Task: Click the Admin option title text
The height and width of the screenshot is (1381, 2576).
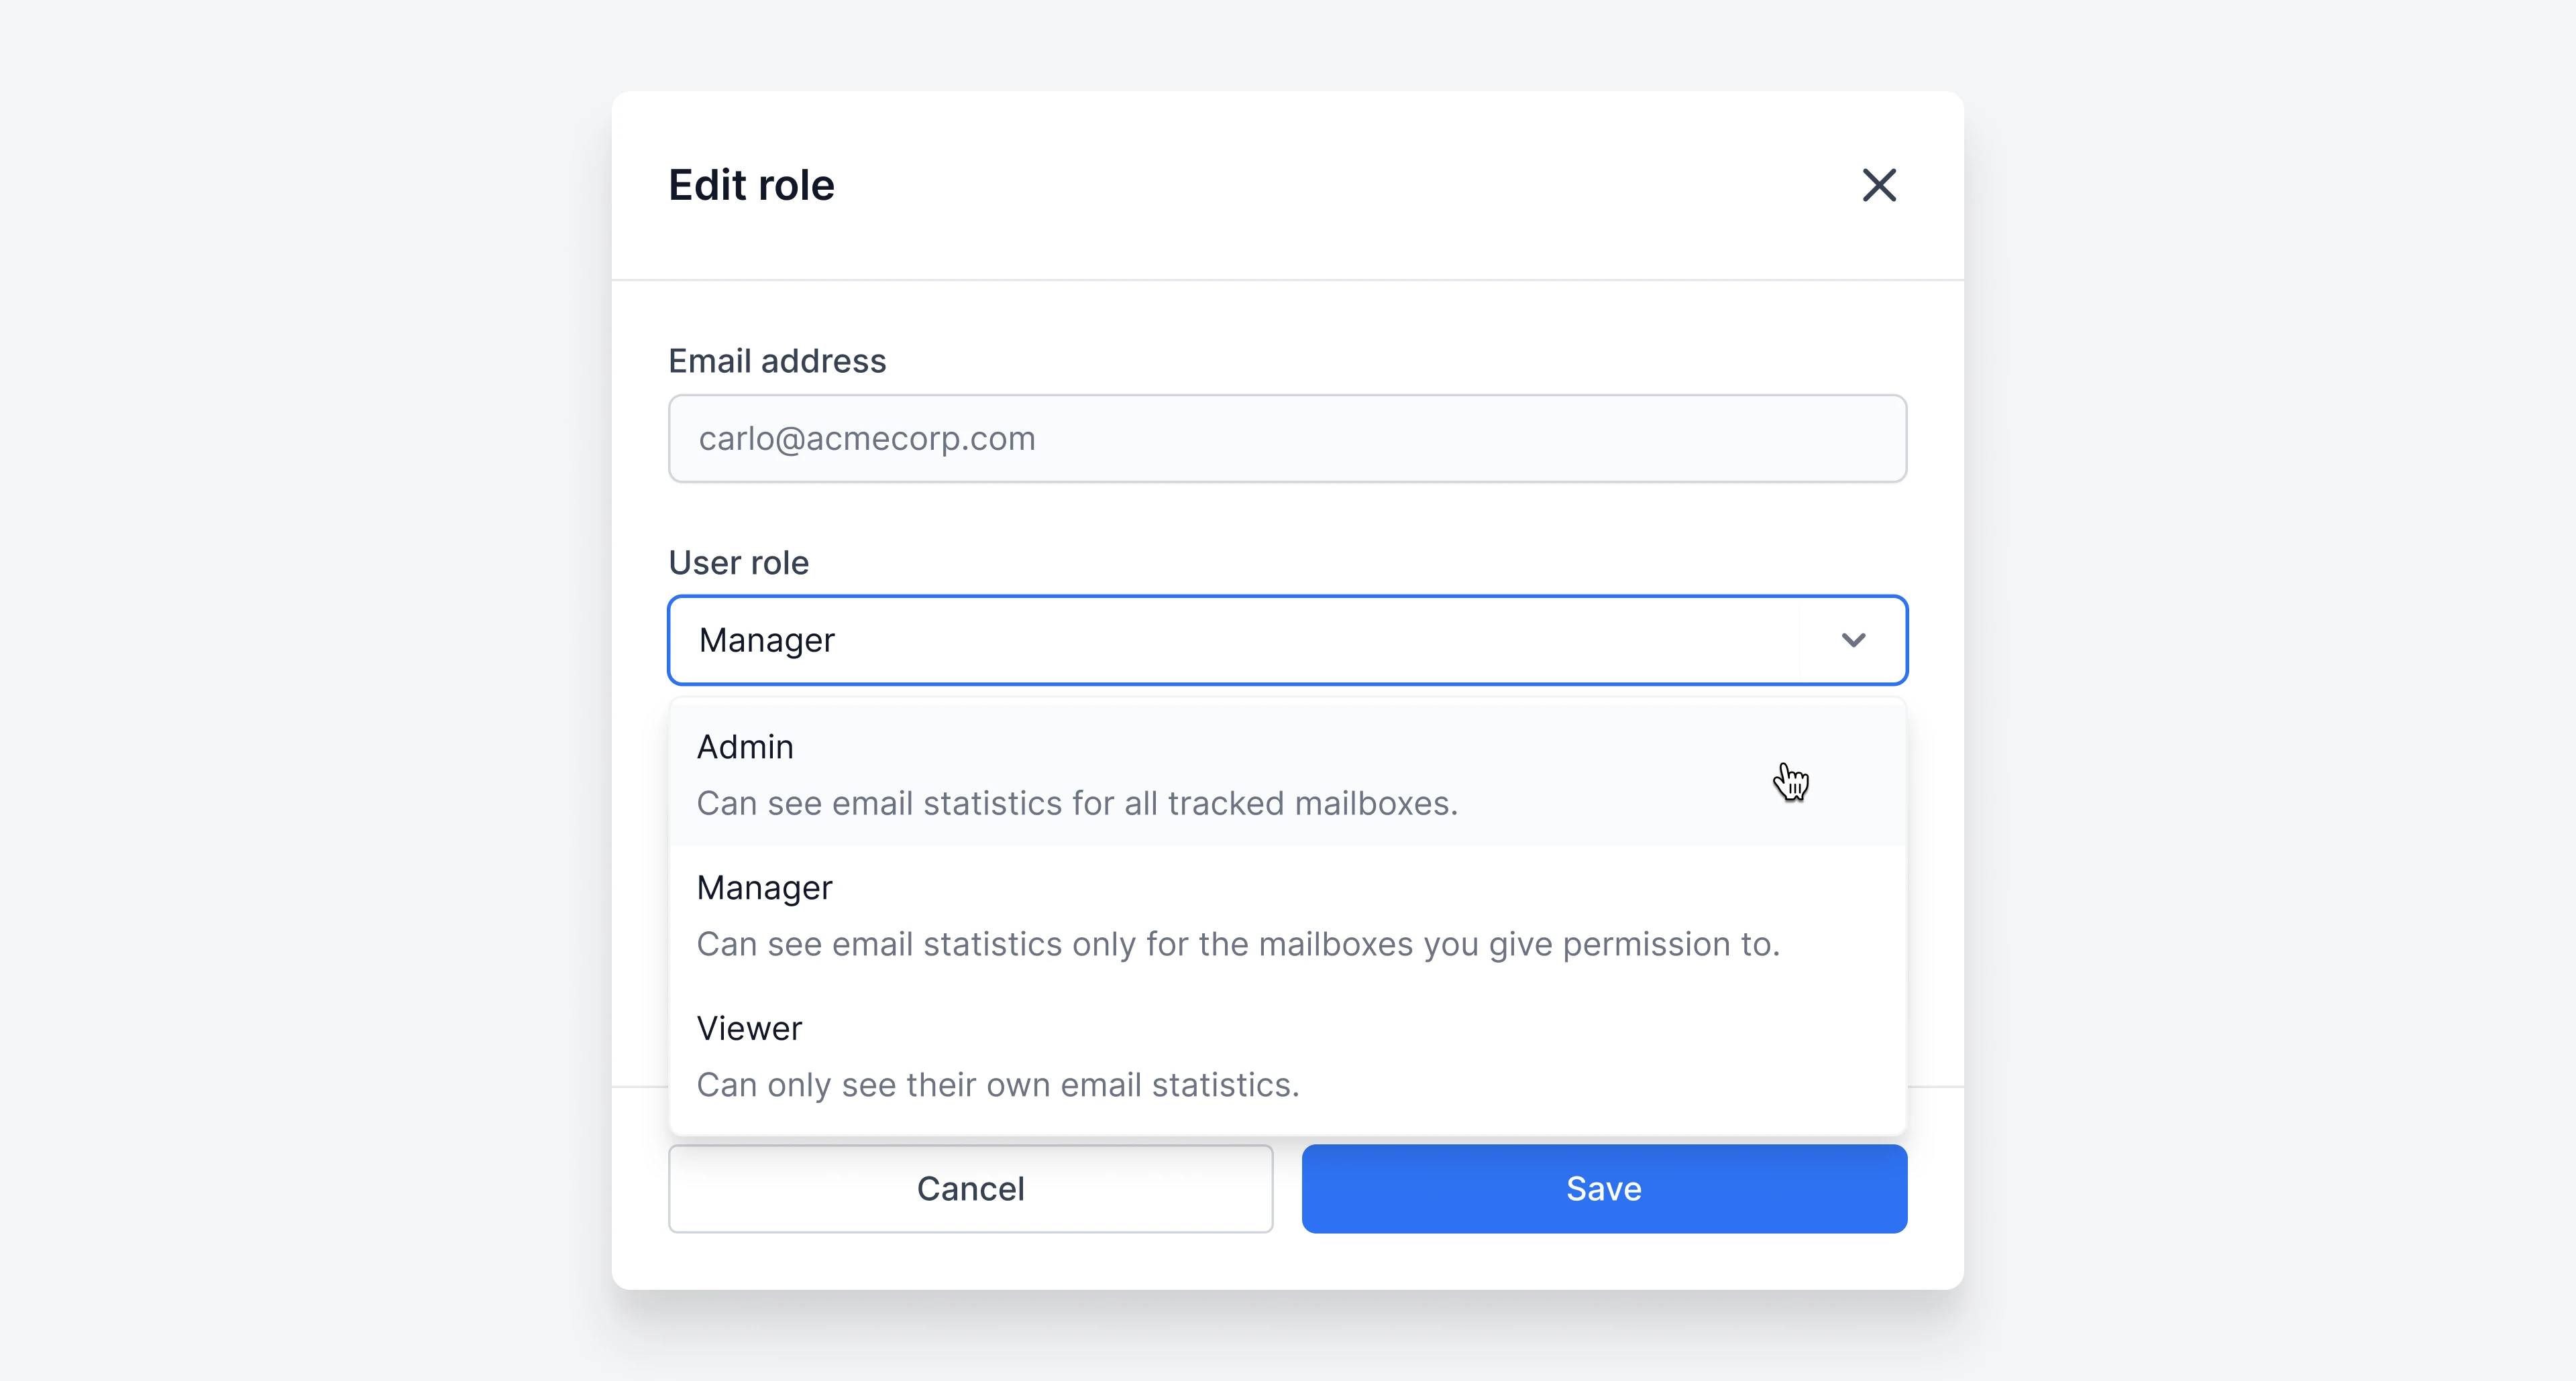Action: pos(745,746)
